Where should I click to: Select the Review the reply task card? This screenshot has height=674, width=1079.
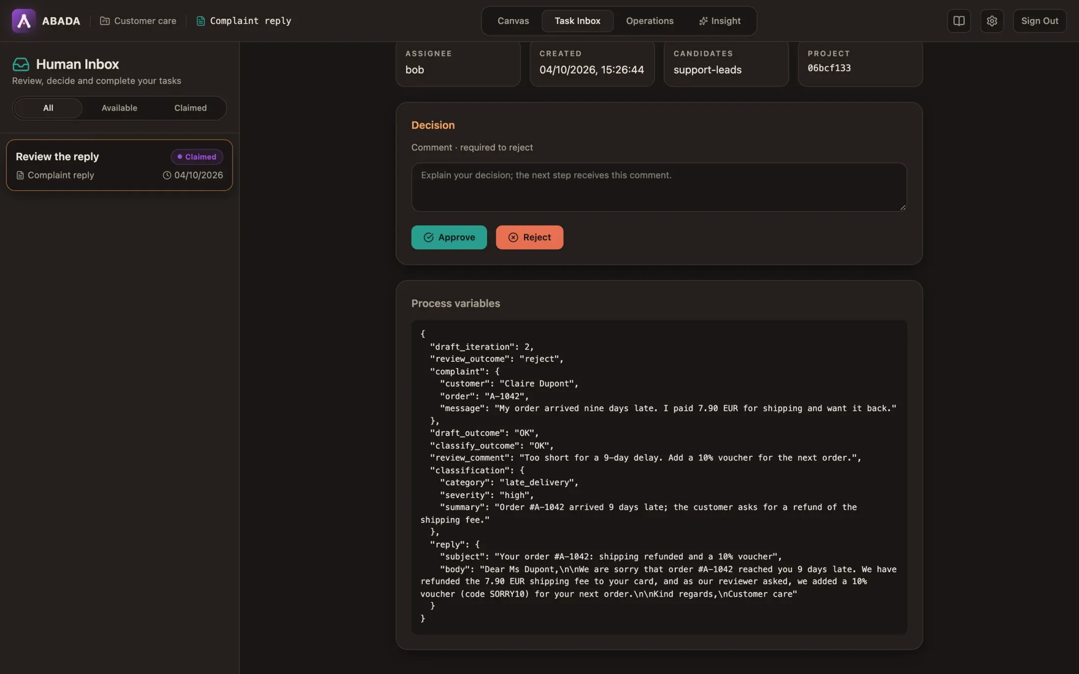119,165
